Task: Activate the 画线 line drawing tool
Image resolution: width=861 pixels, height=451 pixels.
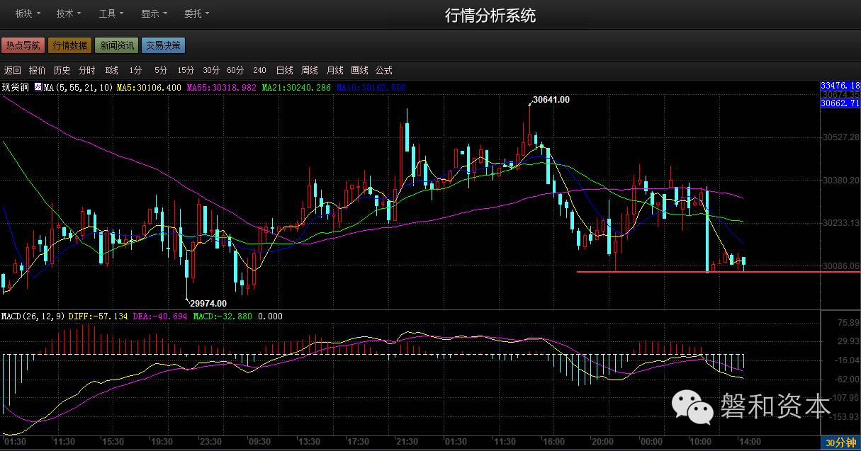Action: click(x=359, y=70)
